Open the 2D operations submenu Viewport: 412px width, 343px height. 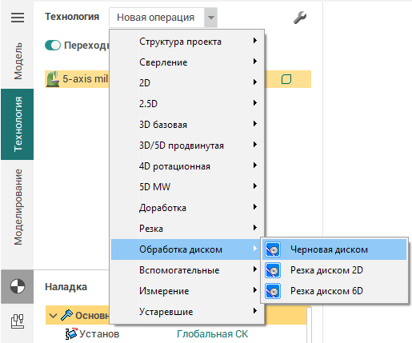(188, 83)
